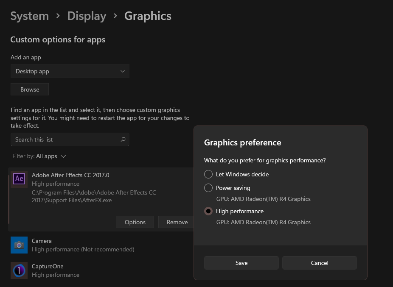Click the Browse button
Image resolution: width=393 pixels, height=287 pixels.
(30, 89)
